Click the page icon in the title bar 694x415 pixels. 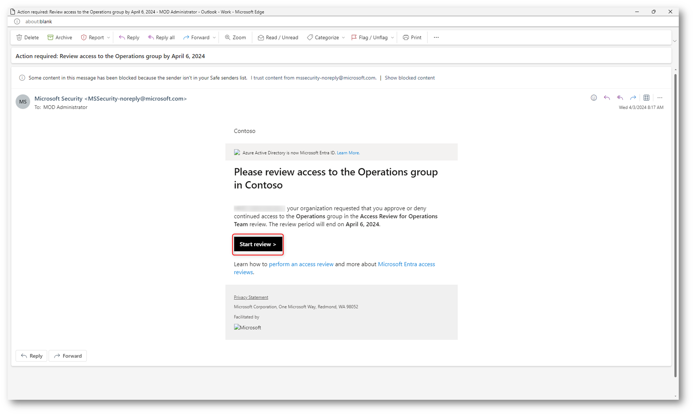click(x=13, y=12)
